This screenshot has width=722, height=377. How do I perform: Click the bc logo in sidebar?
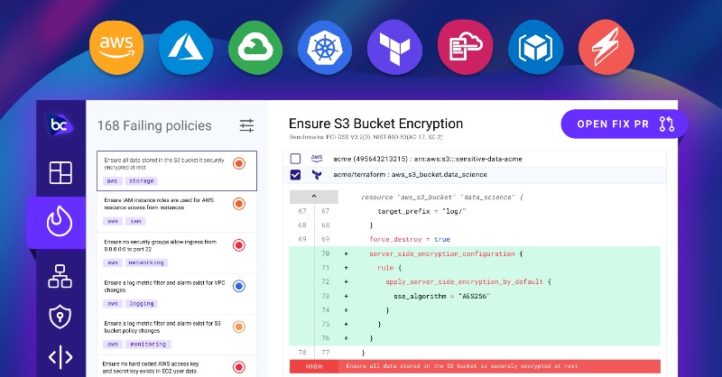pyautogui.click(x=60, y=124)
